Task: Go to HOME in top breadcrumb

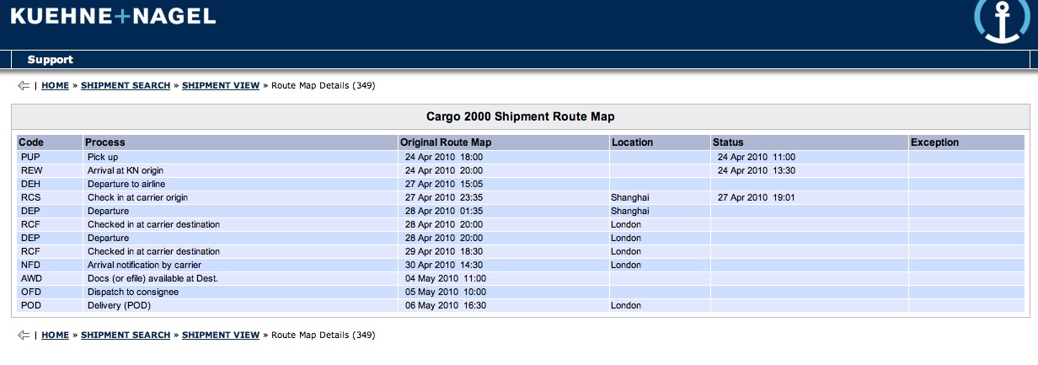Action: (x=56, y=86)
